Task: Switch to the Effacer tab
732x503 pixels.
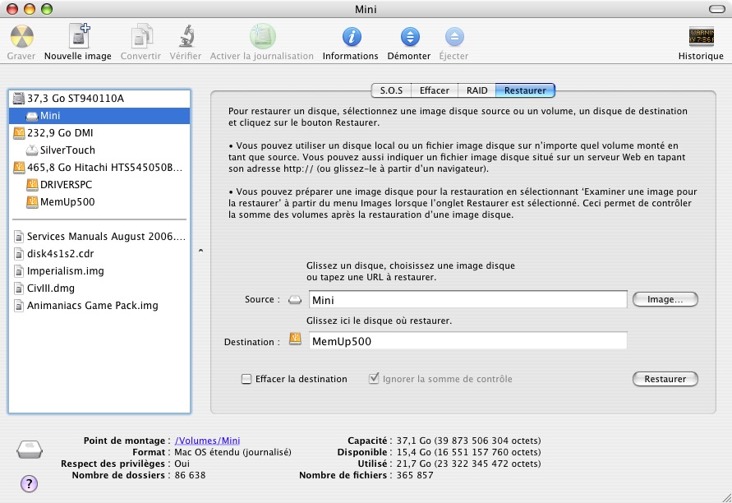Action: (434, 90)
